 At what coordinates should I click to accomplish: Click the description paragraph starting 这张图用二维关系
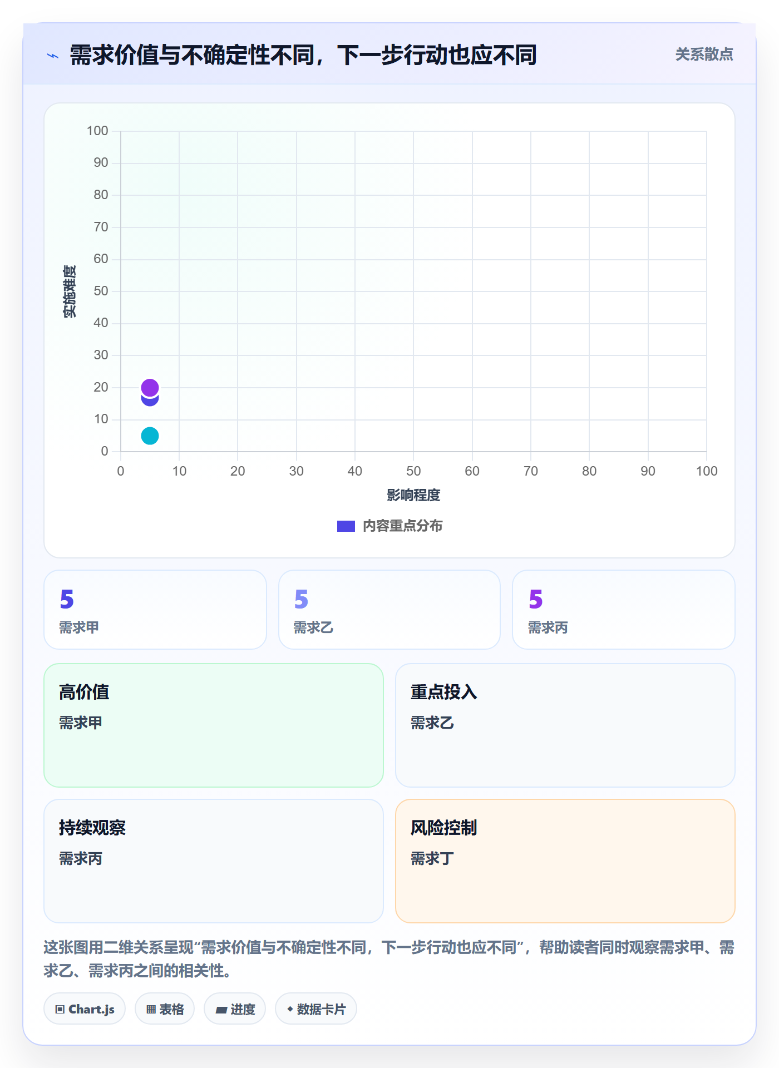tap(389, 958)
